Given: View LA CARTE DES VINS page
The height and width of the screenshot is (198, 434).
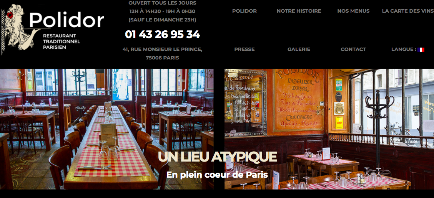Looking at the screenshot, I should coord(408,11).
